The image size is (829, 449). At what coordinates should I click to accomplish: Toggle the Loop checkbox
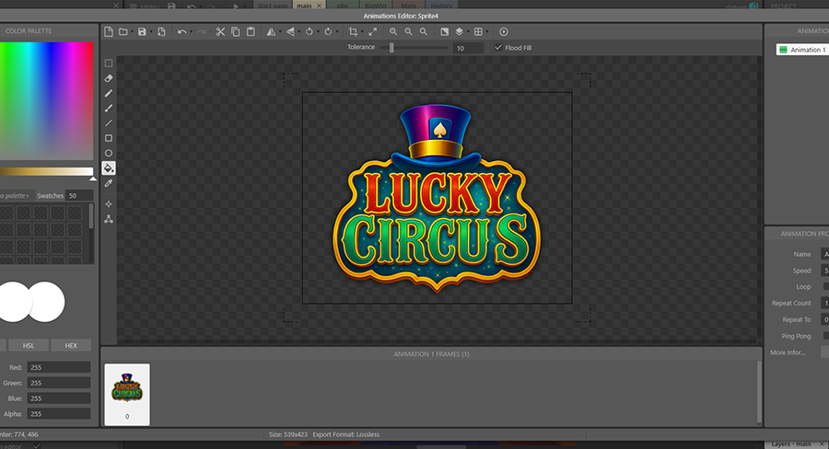(x=825, y=286)
